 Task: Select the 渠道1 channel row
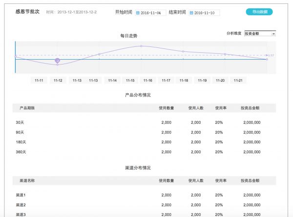[x=21, y=195]
